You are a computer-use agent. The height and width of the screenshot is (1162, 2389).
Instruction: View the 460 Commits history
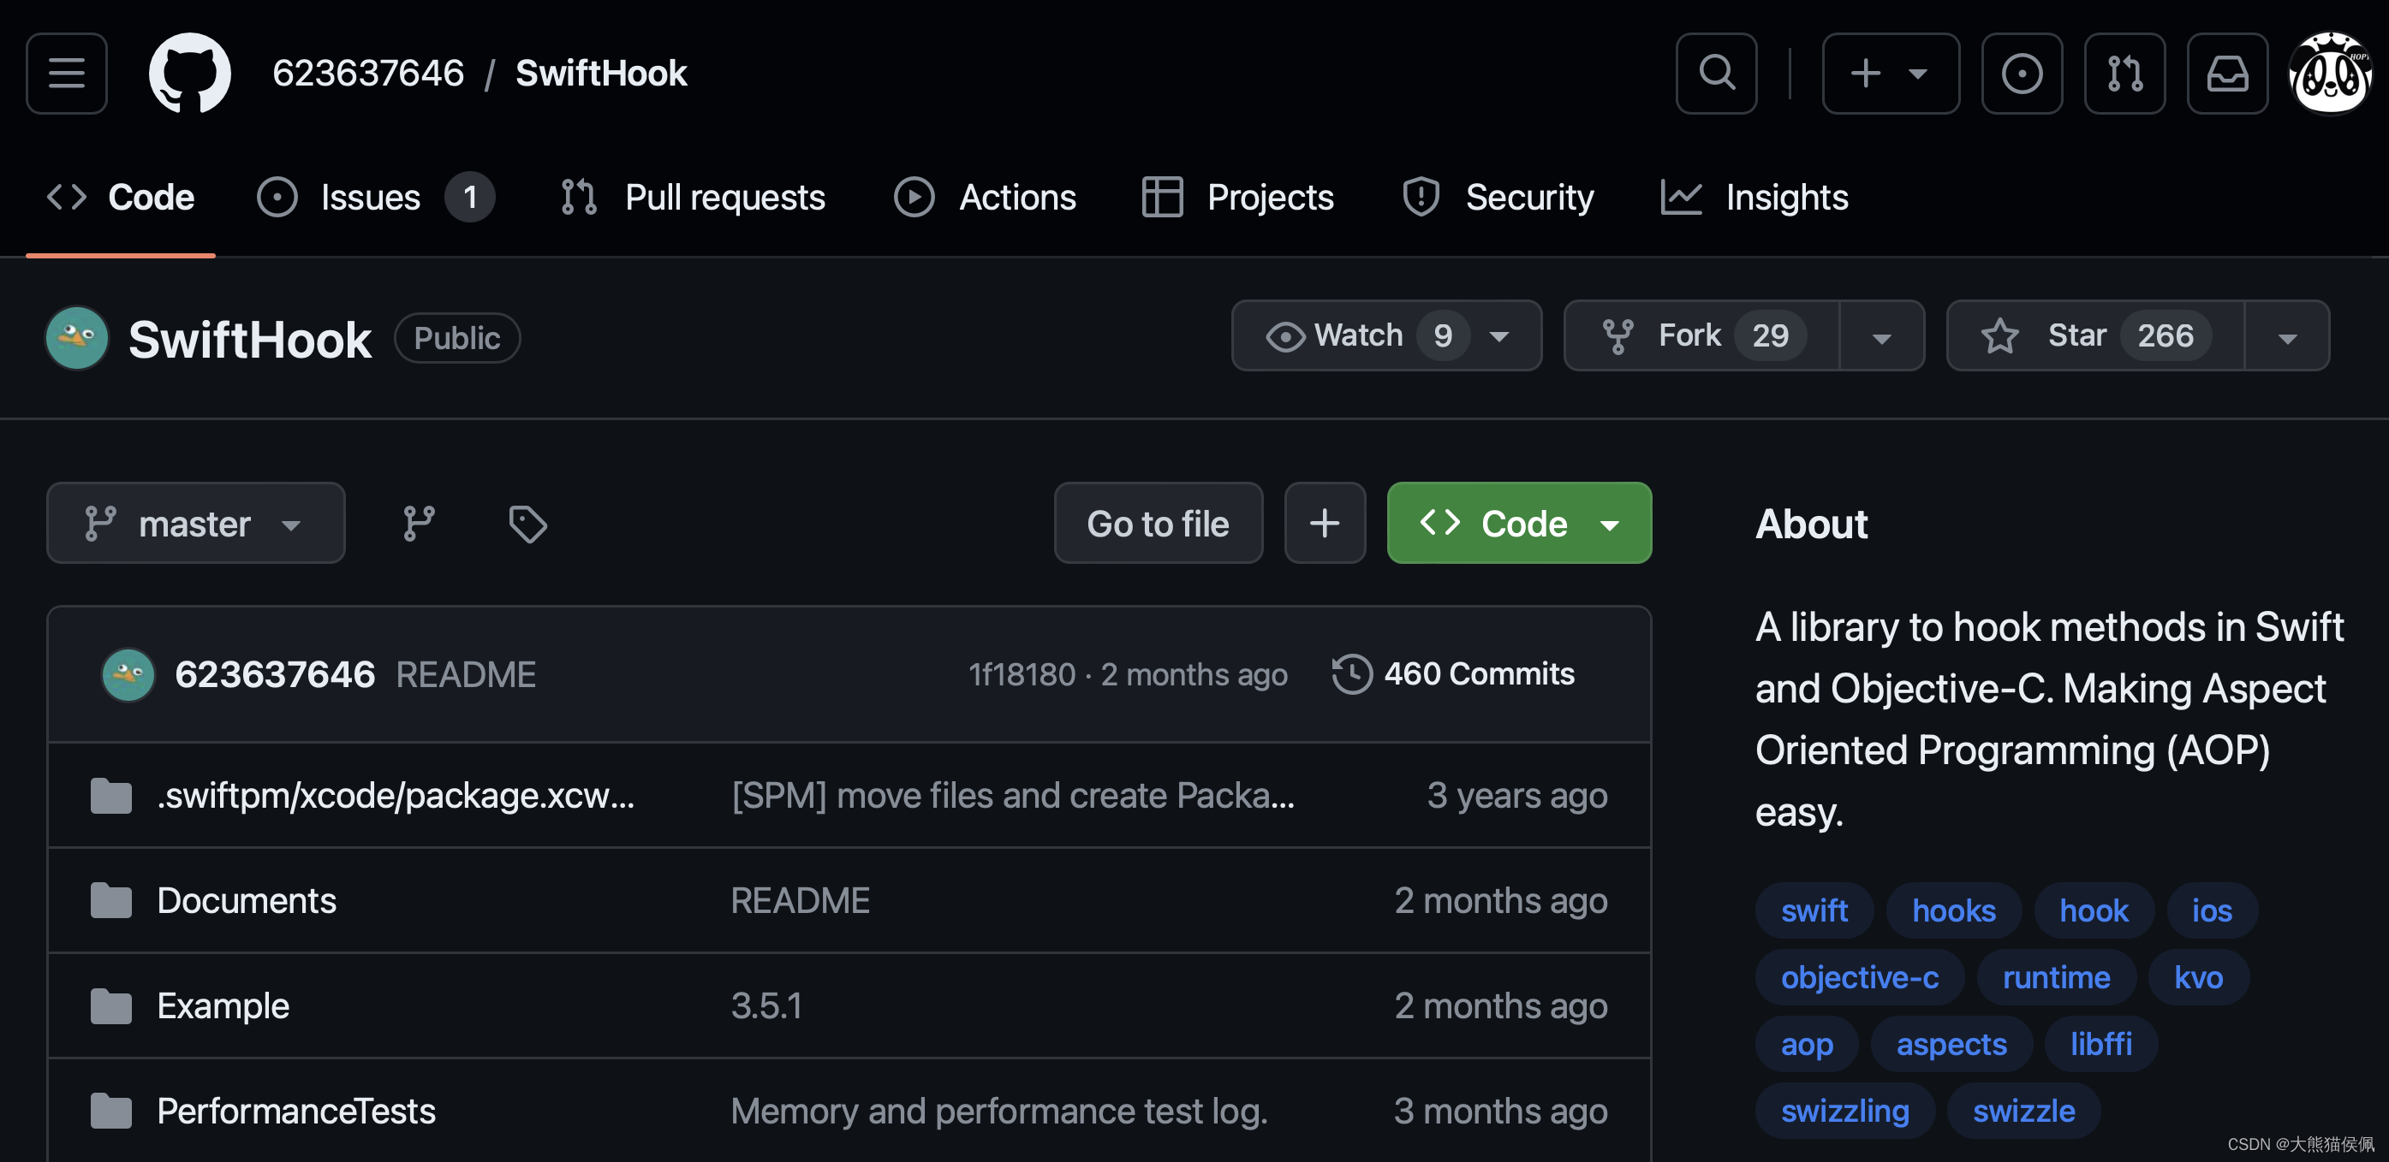click(x=1453, y=674)
